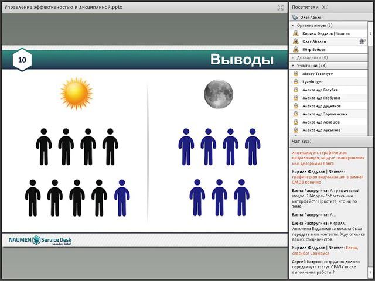This screenshot has width=375, height=281.
Task: Select participant Александр Дудников
Action: pos(329,106)
